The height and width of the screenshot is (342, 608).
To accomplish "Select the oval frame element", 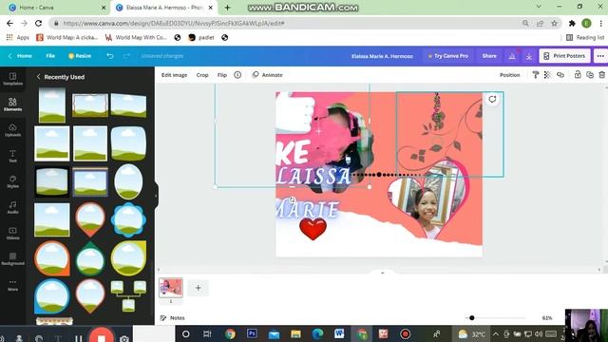I will point(128,181).
